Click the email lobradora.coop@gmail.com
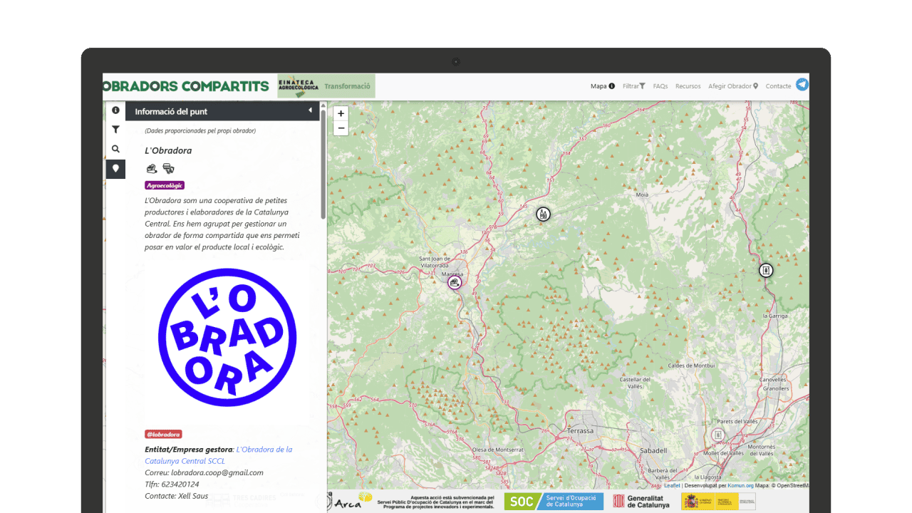912x513 pixels. point(217,472)
